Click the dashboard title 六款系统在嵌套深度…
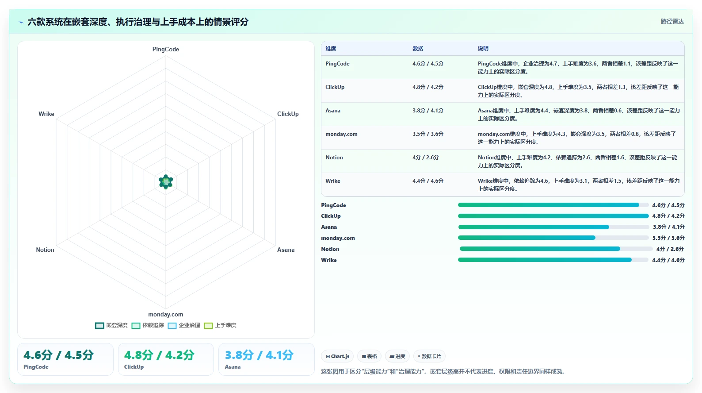 [x=138, y=22]
